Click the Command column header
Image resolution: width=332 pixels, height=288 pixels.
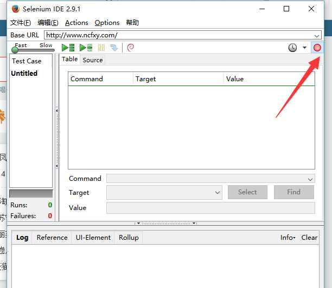click(100, 79)
